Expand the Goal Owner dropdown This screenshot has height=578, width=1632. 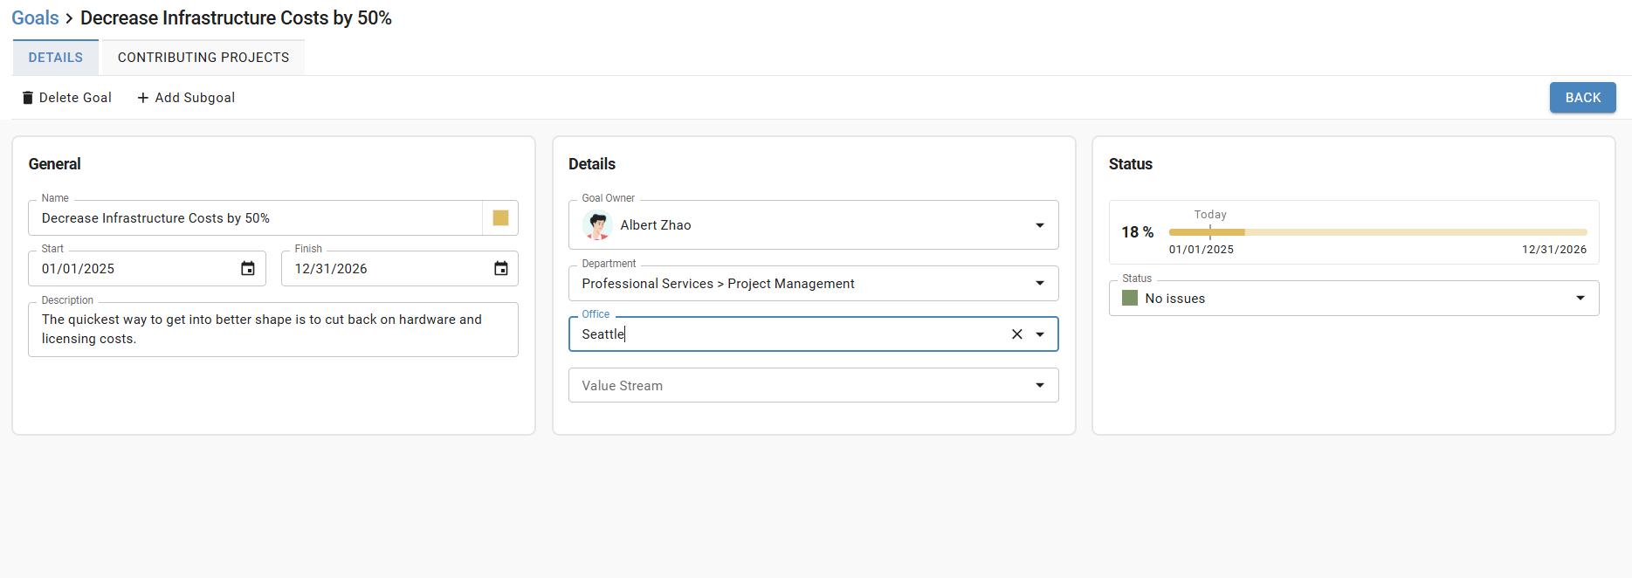coord(1040,225)
